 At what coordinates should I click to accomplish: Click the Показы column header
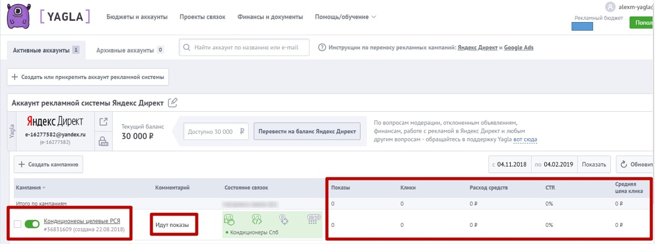pos(341,188)
